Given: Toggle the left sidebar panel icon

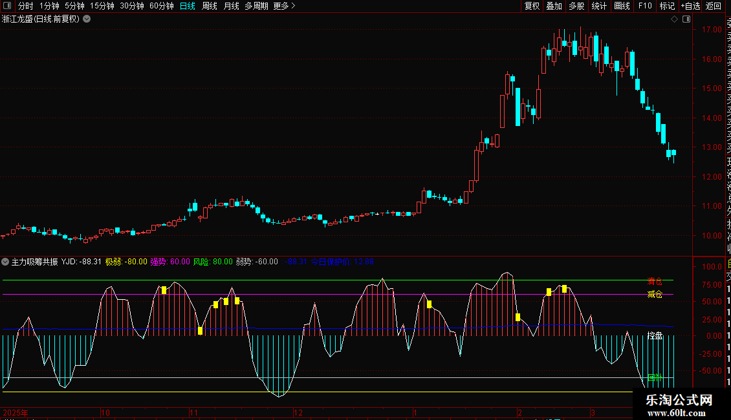Looking at the screenshot, I should click(8, 6).
